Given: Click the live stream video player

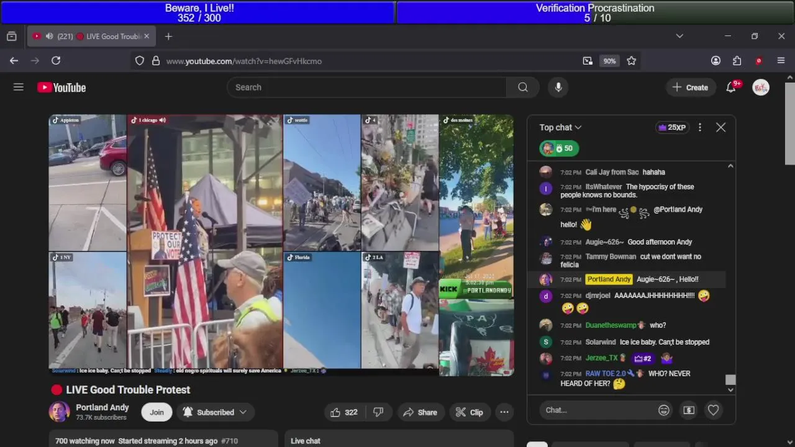Looking at the screenshot, I should pos(281,245).
